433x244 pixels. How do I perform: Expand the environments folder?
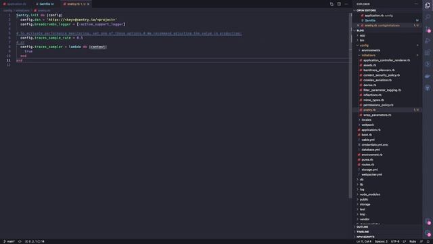(x=371, y=50)
